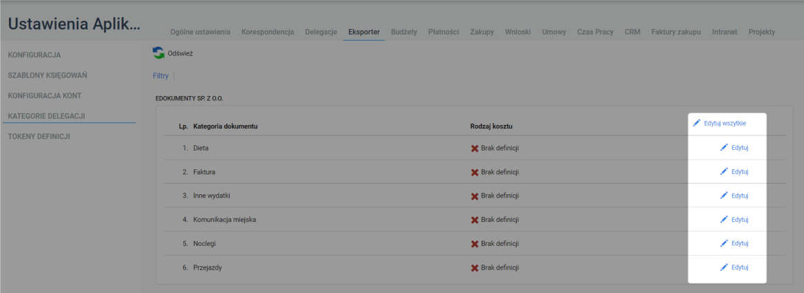Click Brak definicji text in the Dieta row
804x293 pixels.
pos(500,148)
